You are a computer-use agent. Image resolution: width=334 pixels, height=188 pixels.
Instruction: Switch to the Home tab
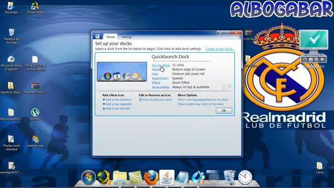pos(111,37)
